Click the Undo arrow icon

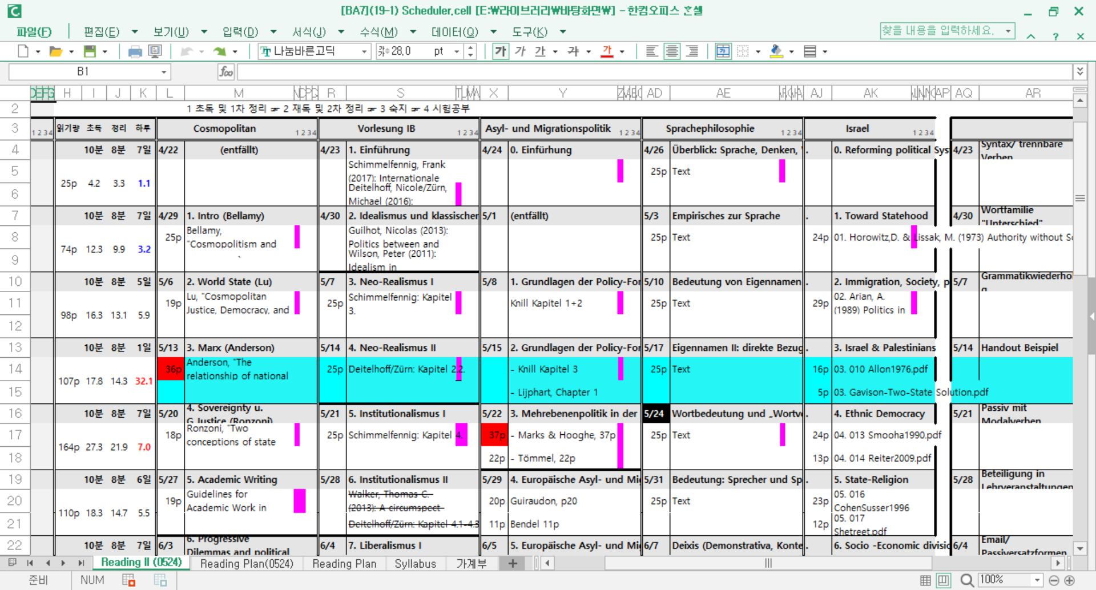tap(186, 51)
